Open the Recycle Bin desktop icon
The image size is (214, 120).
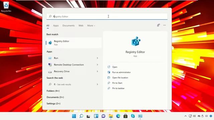click(x=6, y=7)
